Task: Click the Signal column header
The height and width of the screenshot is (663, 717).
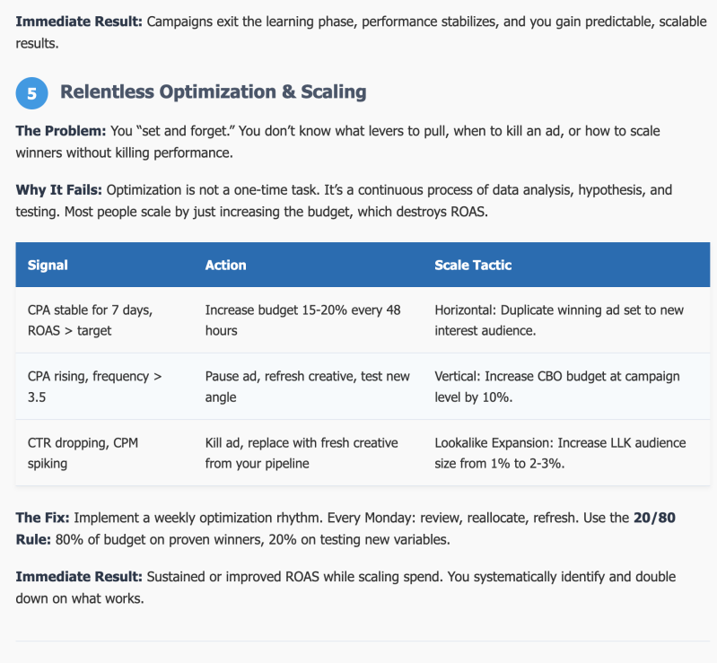Action: [x=48, y=265]
